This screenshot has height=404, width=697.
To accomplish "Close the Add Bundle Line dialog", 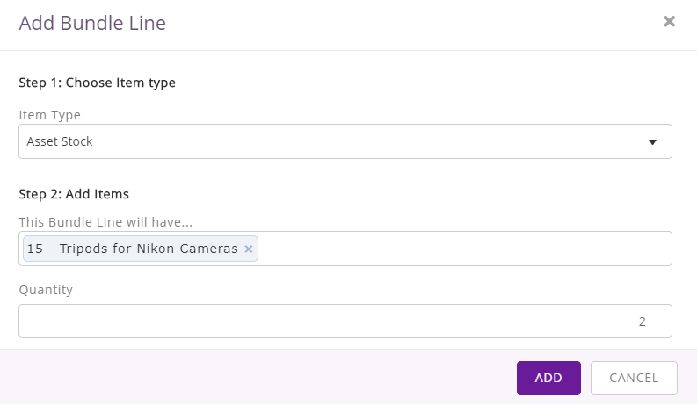I will (669, 21).
